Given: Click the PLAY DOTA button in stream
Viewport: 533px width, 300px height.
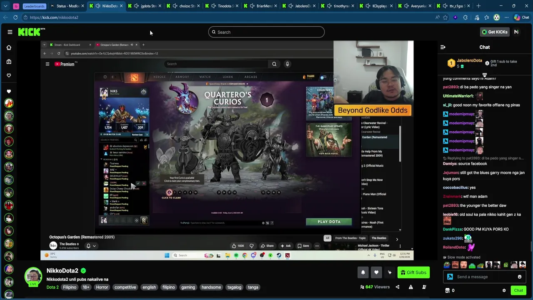Looking at the screenshot, I should click(x=329, y=222).
